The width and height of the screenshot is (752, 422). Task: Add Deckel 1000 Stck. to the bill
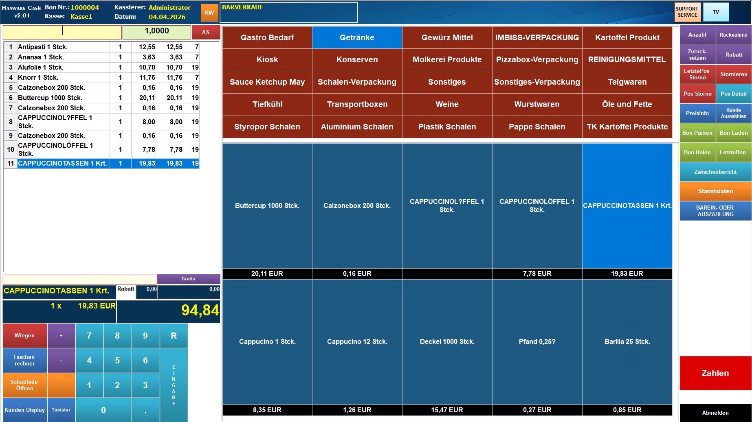[x=447, y=342]
